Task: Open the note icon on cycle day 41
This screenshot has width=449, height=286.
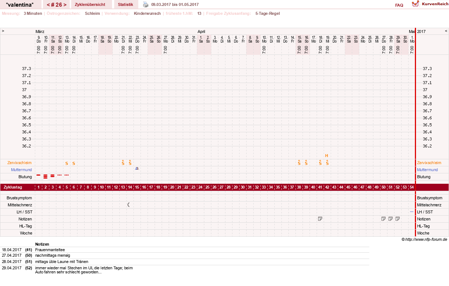Action: [320, 219]
